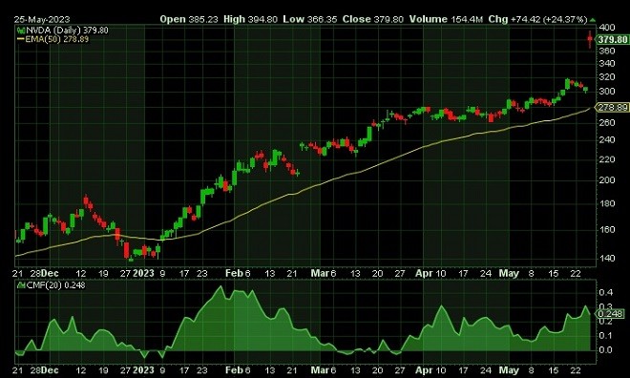This screenshot has width=630, height=378.
Task: Click the 379.80 last price tag on axis
Action: pyautogui.click(x=612, y=39)
